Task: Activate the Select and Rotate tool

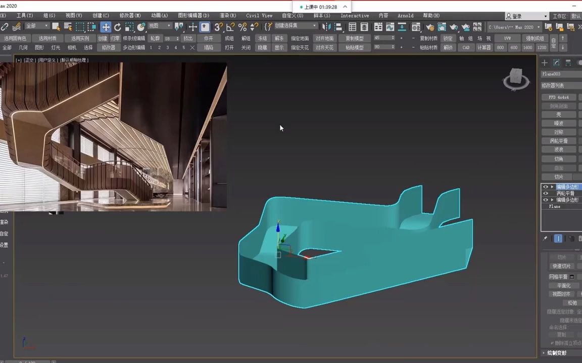Action: (x=118, y=26)
